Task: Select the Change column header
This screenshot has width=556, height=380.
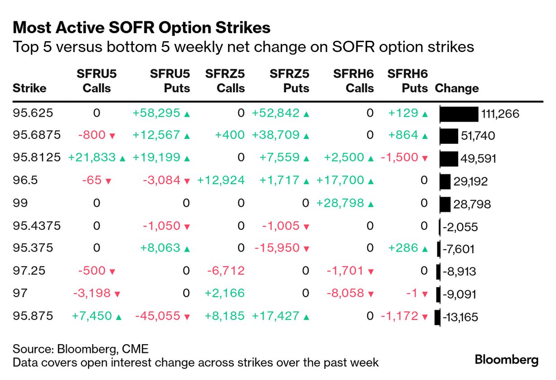Action: coord(456,88)
